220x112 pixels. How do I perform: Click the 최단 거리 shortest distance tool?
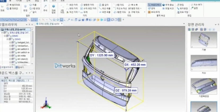[72, 5]
